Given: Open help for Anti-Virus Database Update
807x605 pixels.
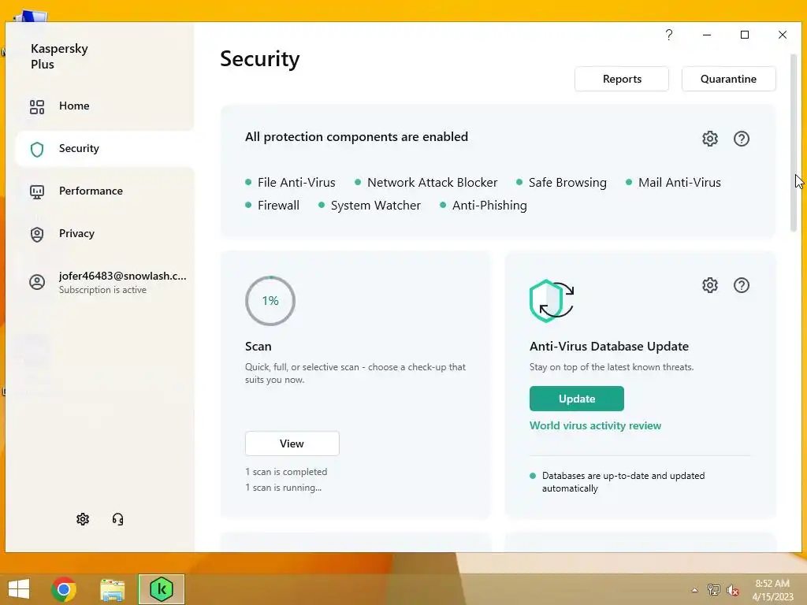Looking at the screenshot, I should tap(742, 285).
